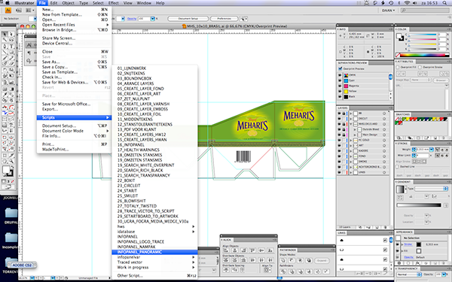This screenshot has width=452, height=282.
Task: Select the Pencil tool
Action: click(11, 58)
